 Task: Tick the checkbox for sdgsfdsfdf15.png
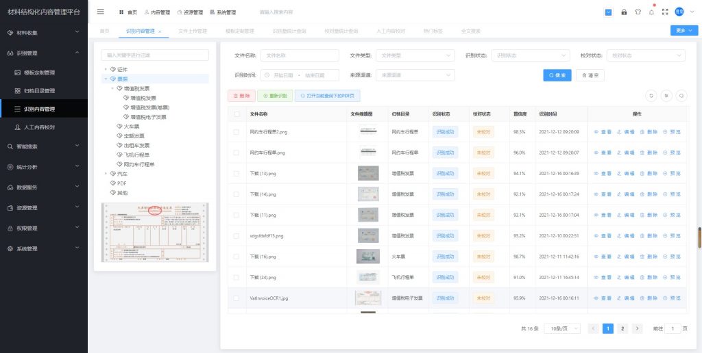(237, 235)
